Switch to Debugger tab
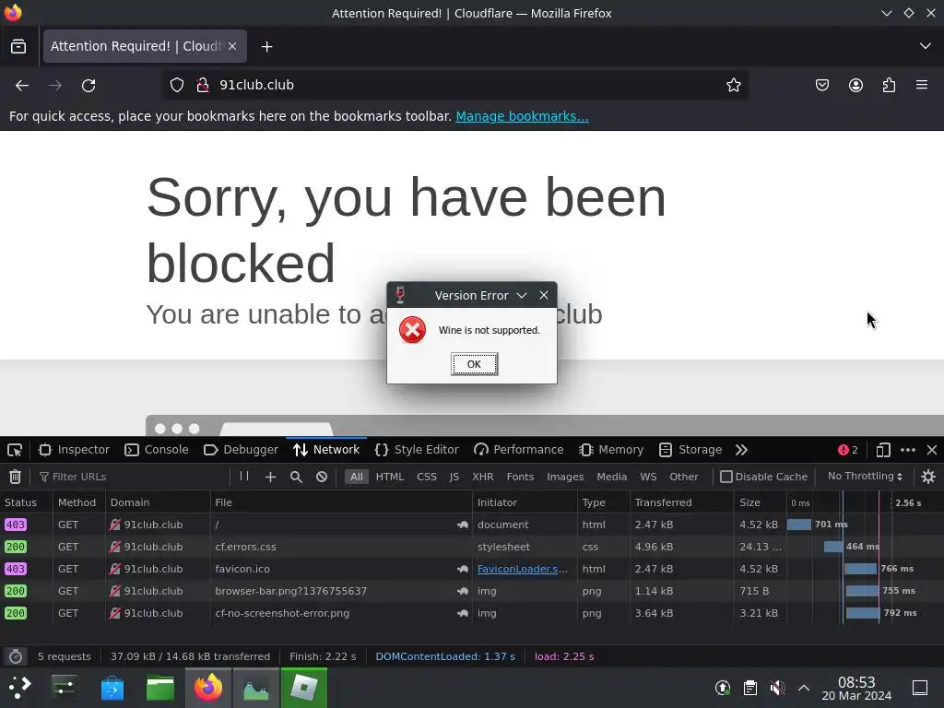944x708 pixels. [241, 450]
